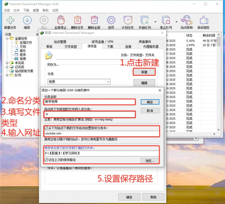The image size is (225, 204).
Task: Switch to the 代理服务器 tab
Action: tap(151, 47)
